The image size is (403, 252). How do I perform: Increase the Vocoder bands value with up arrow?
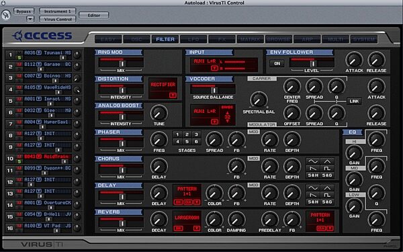tap(227, 113)
